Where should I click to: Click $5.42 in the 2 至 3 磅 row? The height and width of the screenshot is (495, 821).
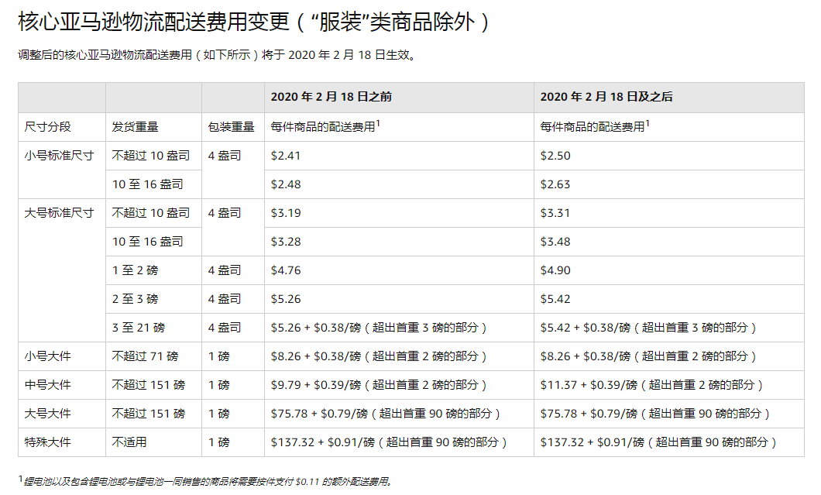click(x=555, y=299)
